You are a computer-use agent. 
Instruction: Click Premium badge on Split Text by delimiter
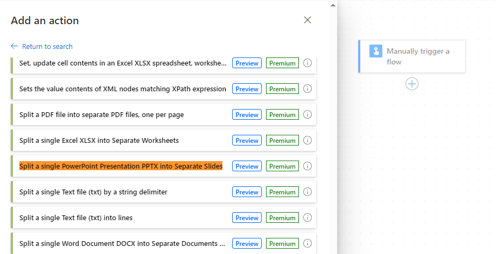click(282, 192)
